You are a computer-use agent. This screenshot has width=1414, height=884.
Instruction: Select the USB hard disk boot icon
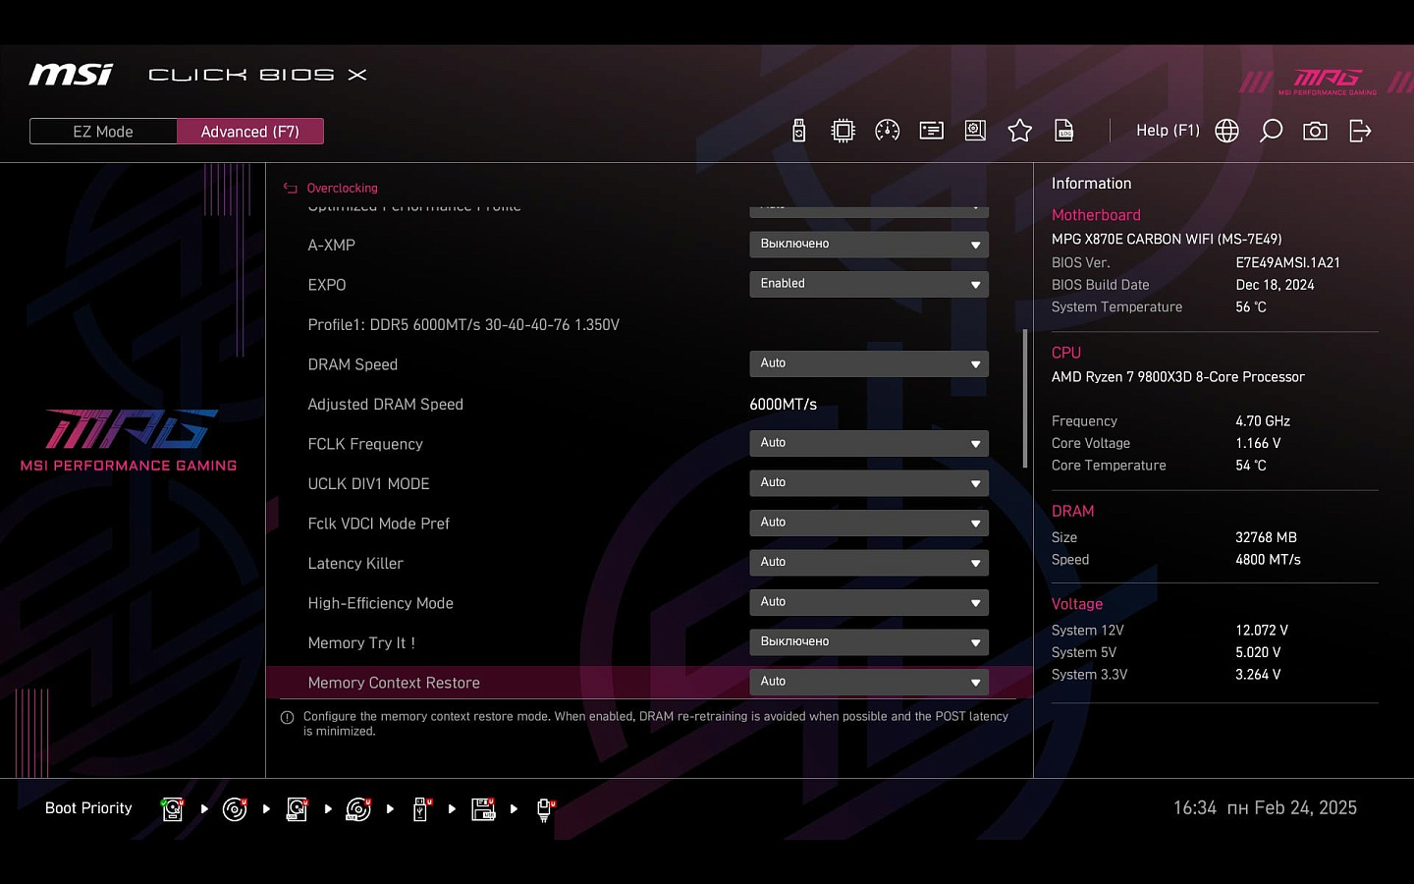tap(297, 809)
